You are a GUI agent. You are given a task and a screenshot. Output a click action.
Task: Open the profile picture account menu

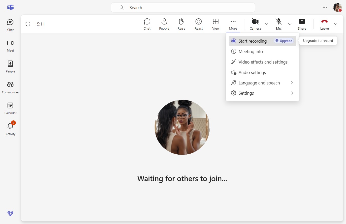pos(338,7)
